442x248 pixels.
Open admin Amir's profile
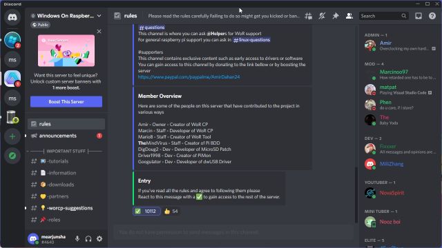pos(400,45)
